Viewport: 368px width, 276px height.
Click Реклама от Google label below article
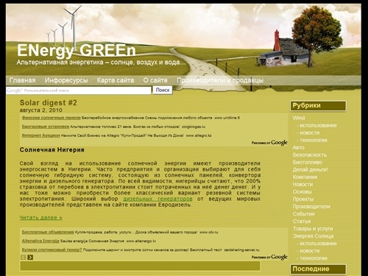pyautogui.click(x=269, y=257)
